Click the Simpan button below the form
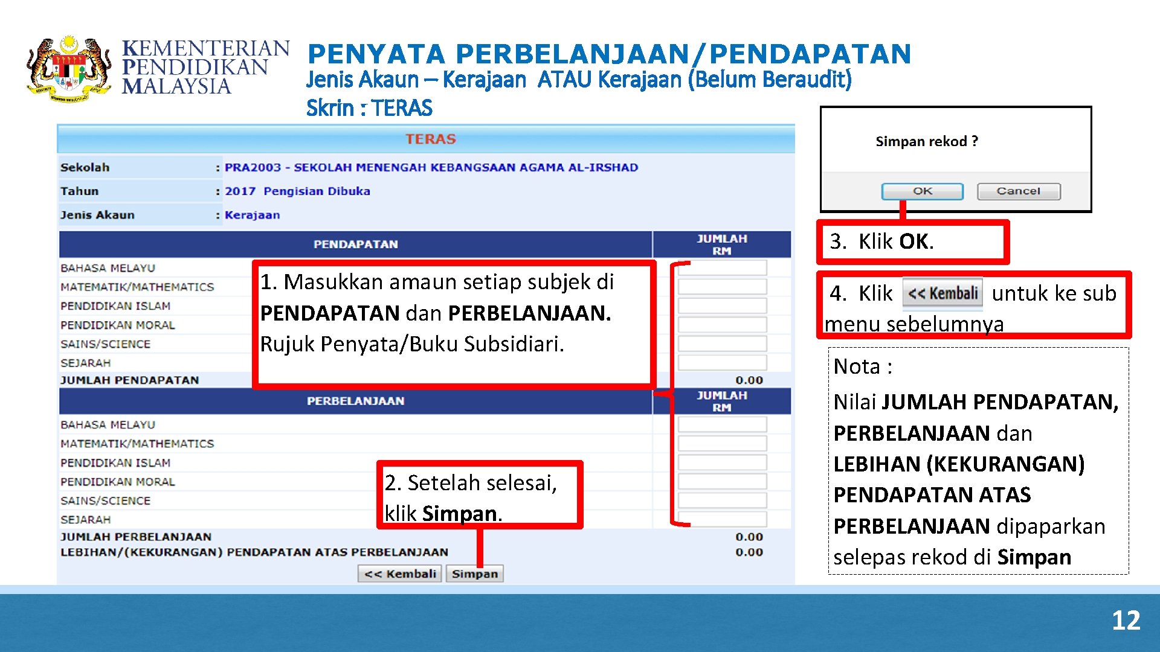The image size is (1160, 652). pyautogui.click(x=475, y=574)
